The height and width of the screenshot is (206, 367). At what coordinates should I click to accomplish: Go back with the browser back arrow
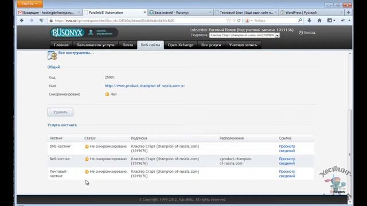click(22, 21)
